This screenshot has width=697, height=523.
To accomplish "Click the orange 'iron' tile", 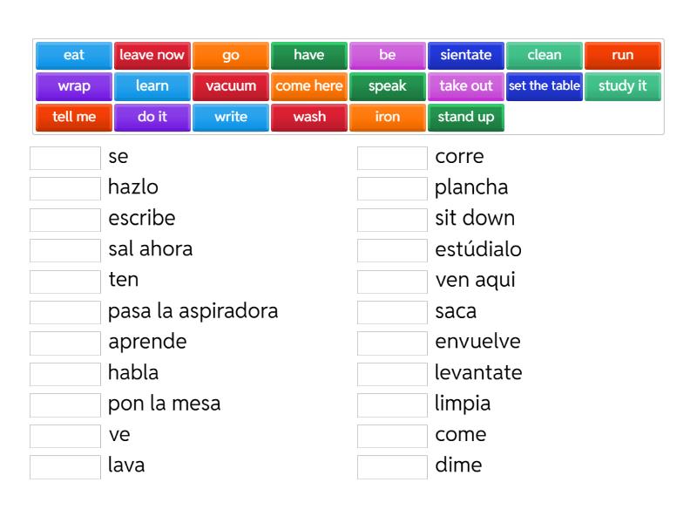I will (388, 117).
